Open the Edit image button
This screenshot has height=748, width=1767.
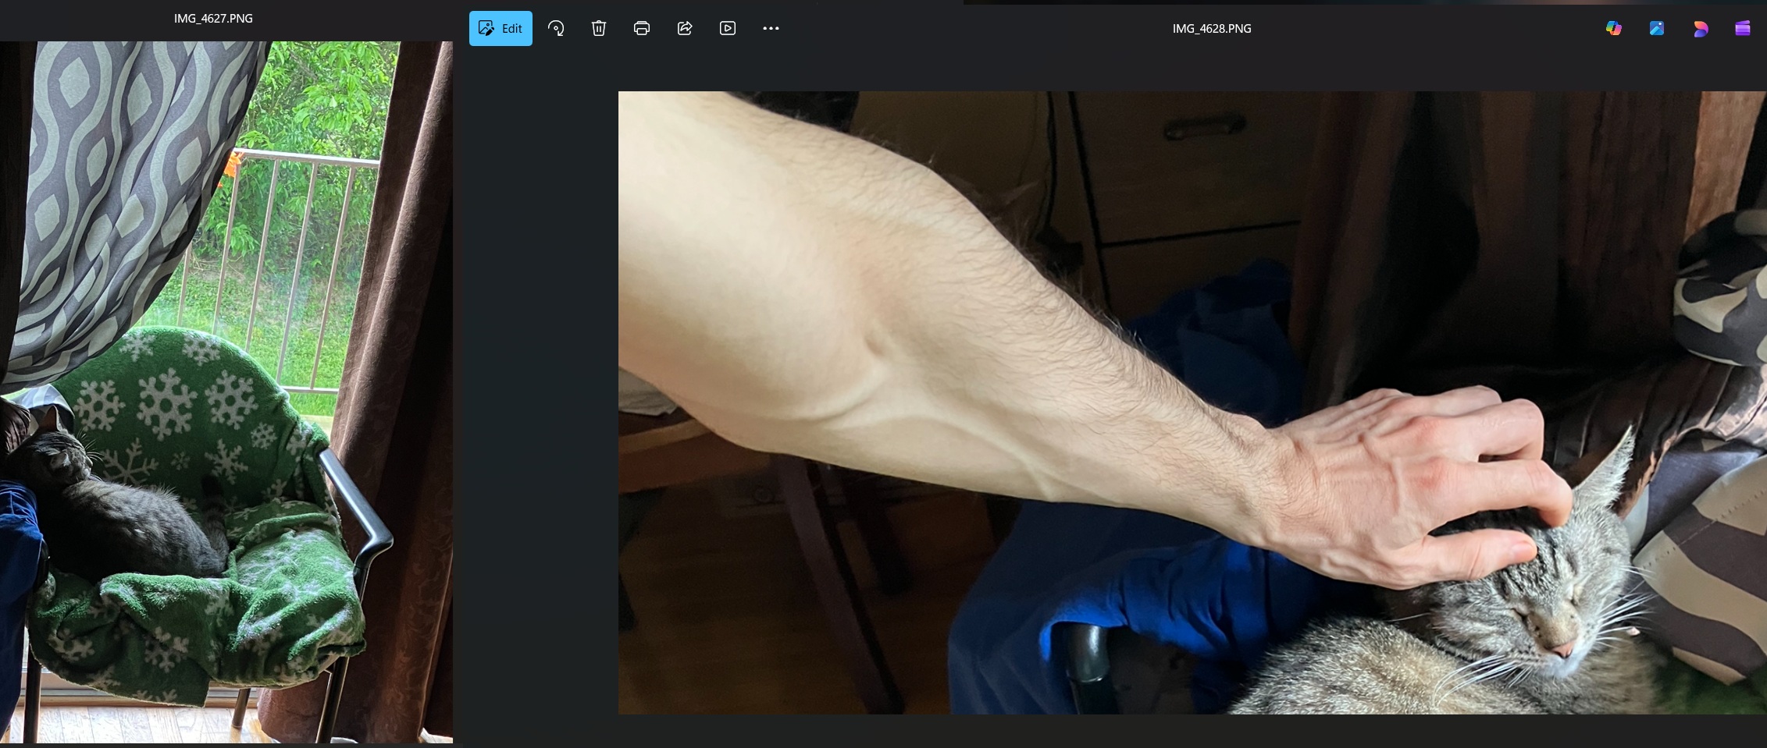pos(501,29)
